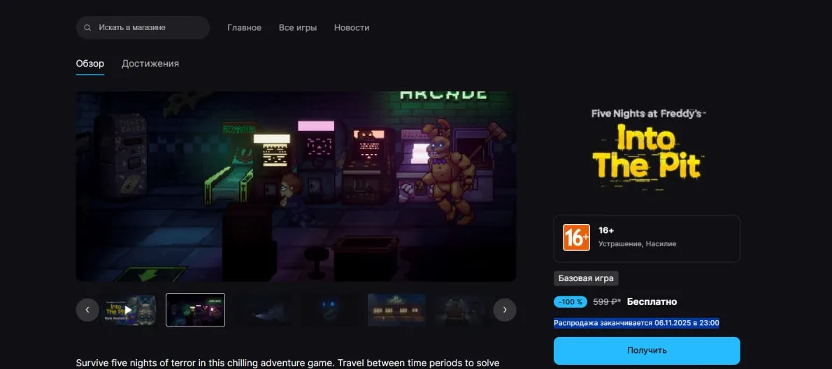Screen dimensions: 832x369
Task: Click the game description paragraph
Action: pyautogui.click(x=287, y=363)
